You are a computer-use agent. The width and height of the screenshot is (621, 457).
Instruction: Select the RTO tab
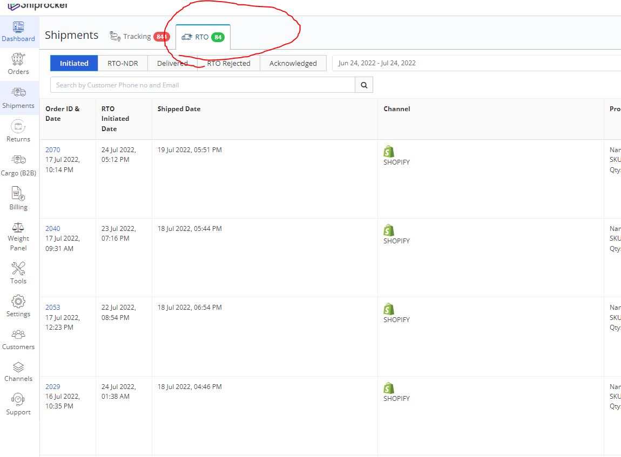pos(203,37)
